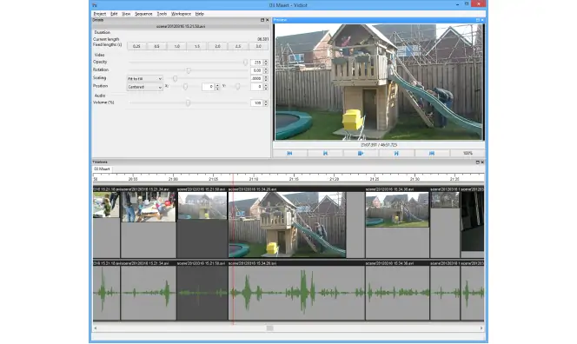Click the Position Y value field
Viewport: 577px width, 344px height.
(257, 87)
